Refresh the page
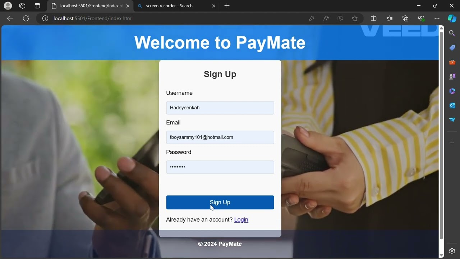Screen dimensions: 460x259 tap(26, 18)
